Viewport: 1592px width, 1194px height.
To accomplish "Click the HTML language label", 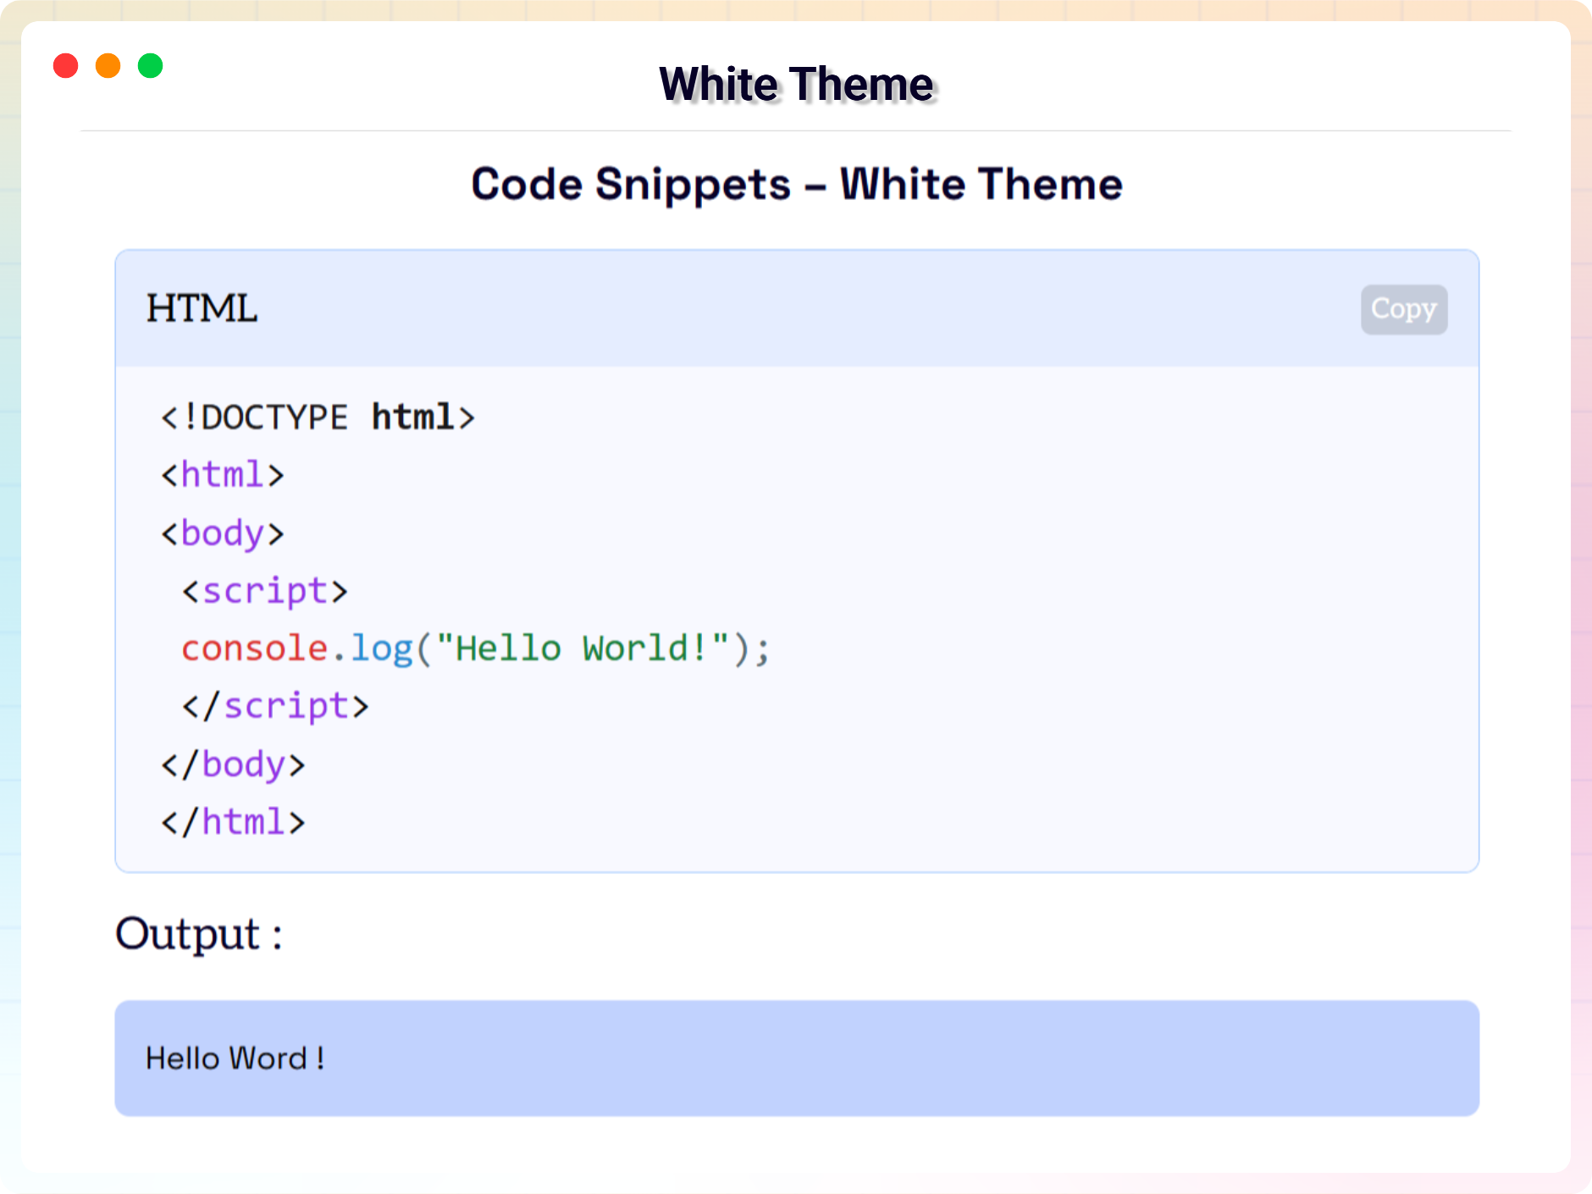I will [202, 308].
